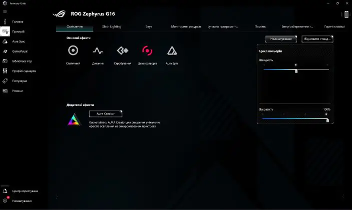The height and width of the screenshot is (210, 352).
Task: Switch to the Гарячі клавіші tab
Action: coord(334,26)
